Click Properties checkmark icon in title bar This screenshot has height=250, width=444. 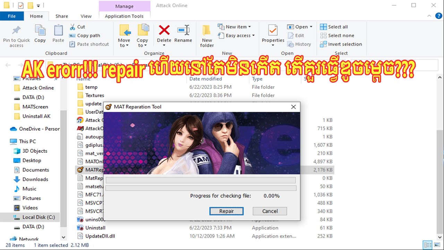21,6
